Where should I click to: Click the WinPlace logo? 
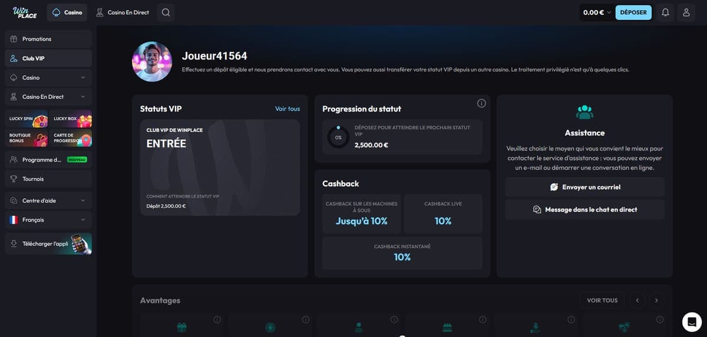tap(25, 12)
